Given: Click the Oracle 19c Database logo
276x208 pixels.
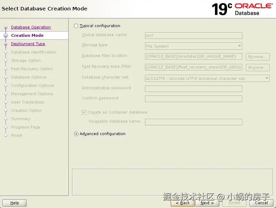Looking at the screenshot, I should (242, 9).
